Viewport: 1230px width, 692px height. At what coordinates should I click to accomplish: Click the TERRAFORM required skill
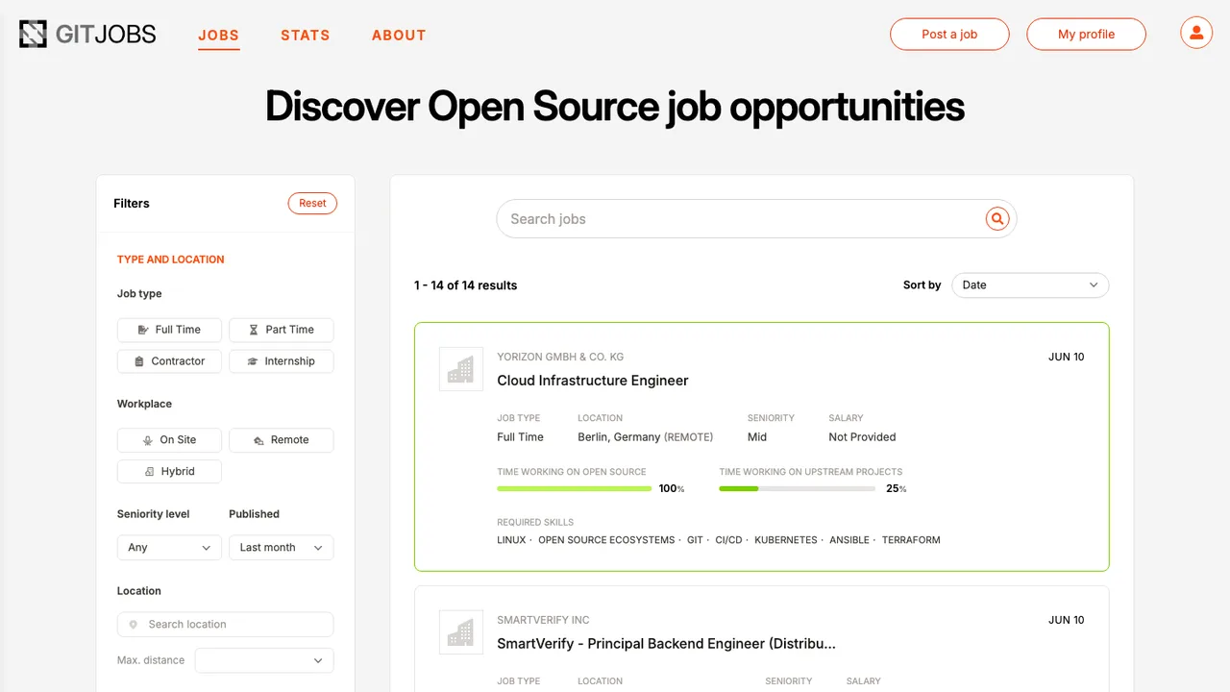(911, 540)
